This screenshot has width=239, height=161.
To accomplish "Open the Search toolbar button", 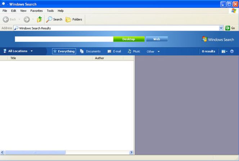I will pos(54,19).
